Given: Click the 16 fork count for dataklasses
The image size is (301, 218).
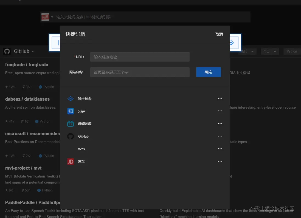Looking at the screenshot, I should click(25, 121).
